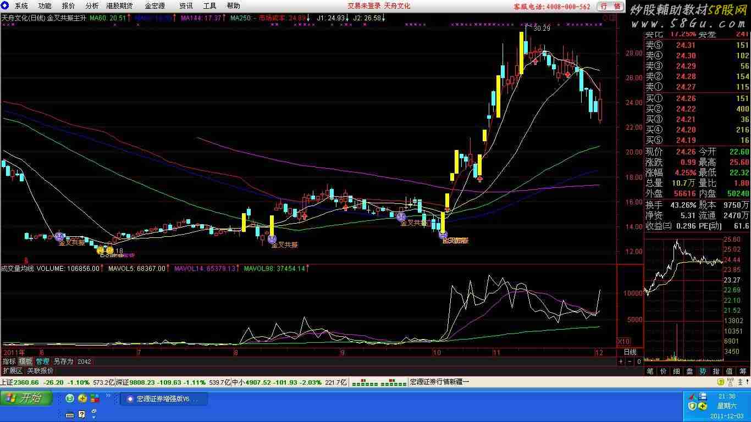Select the 指 tab in quote panel
The height and width of the screenshot is (422, 751).
pyautogui.click(x=716, y=371)
